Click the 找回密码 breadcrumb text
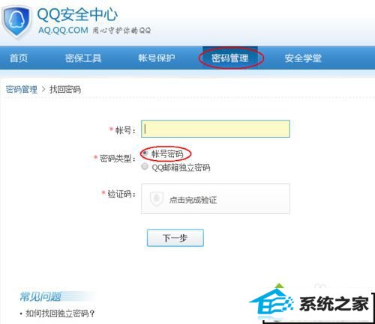Screen dimensions: 375x324 point(65,89)
